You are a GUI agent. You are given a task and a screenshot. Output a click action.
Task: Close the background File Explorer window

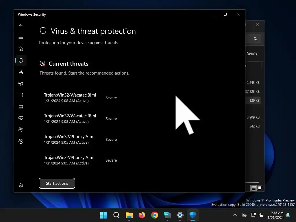pyautogui.click(x=258, y=25)
